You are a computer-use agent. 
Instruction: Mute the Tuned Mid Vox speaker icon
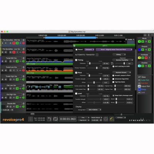[x=23, y=61]
